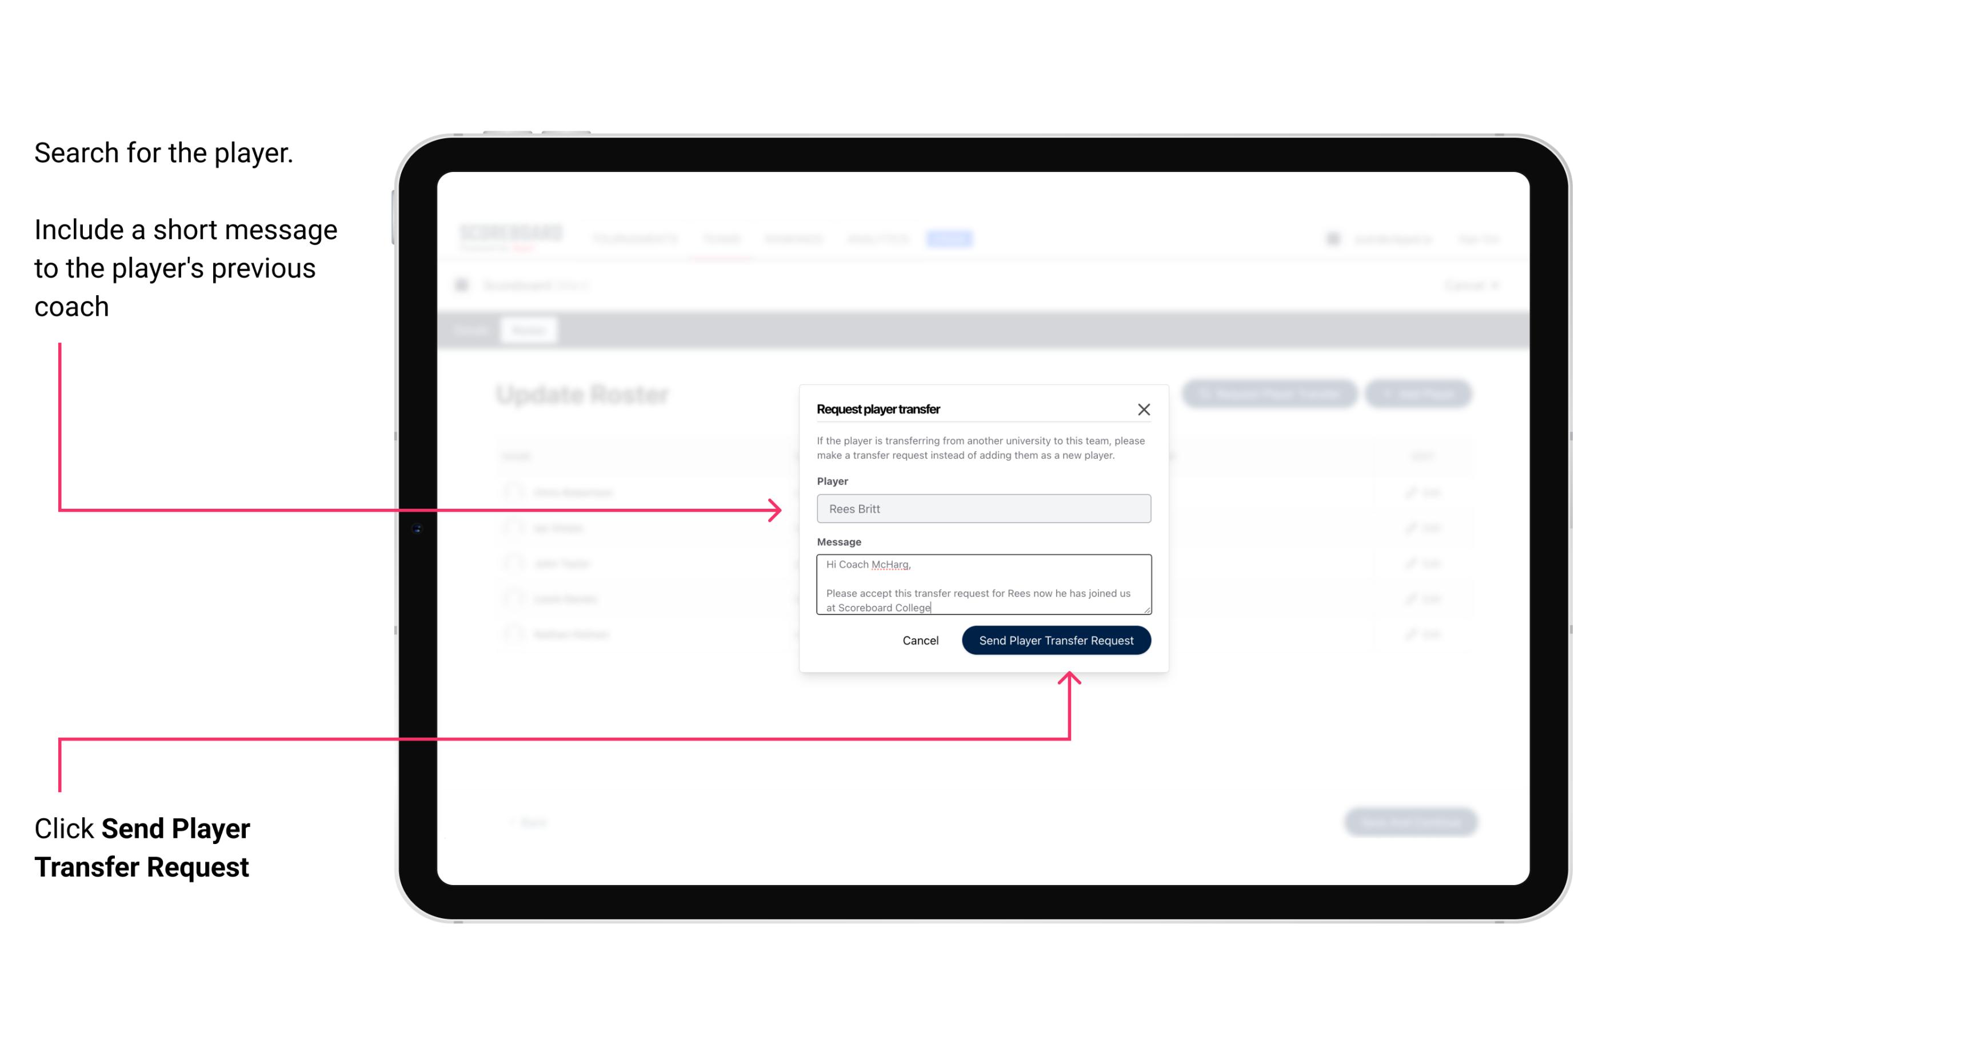Click the transfer request modal icon
This screenshot has width=1966, height=1057.
(1145, 409)
